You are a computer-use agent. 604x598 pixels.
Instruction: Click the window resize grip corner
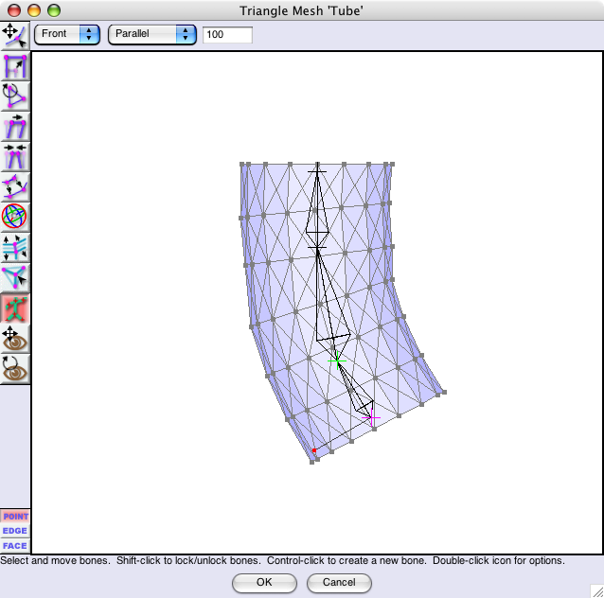coord(596,591)
